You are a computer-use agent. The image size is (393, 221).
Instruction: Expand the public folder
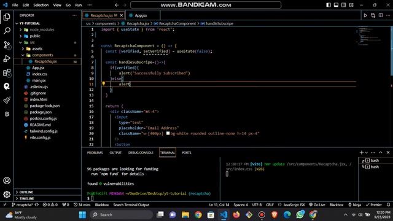click(x=35, y=36)
